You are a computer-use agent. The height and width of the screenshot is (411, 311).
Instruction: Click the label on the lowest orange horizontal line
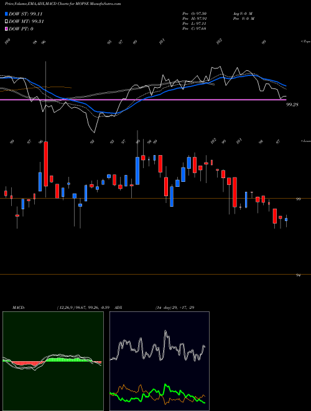tap(298, 275)
